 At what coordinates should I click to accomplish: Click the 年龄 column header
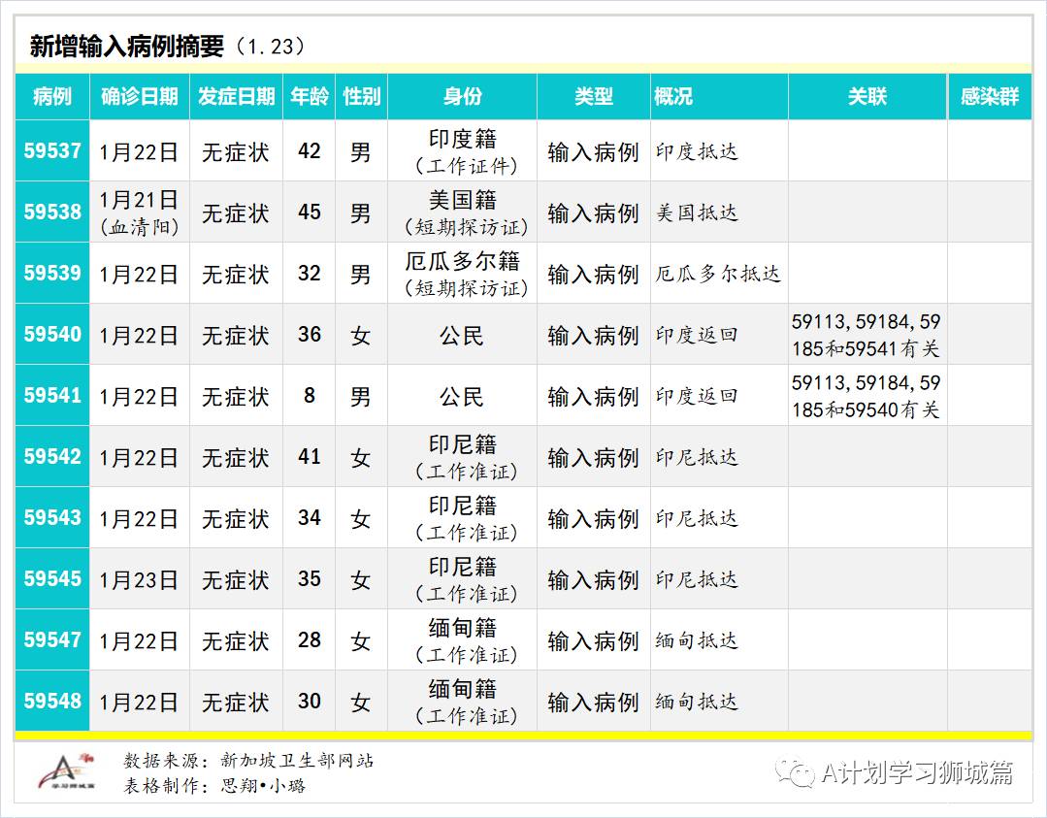309,97
